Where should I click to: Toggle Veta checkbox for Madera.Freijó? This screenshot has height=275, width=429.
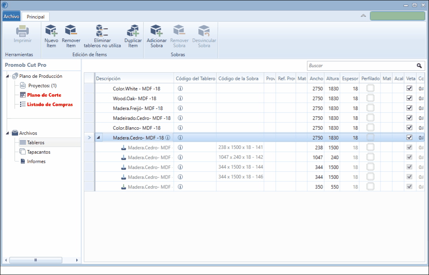tap(409, 108)
